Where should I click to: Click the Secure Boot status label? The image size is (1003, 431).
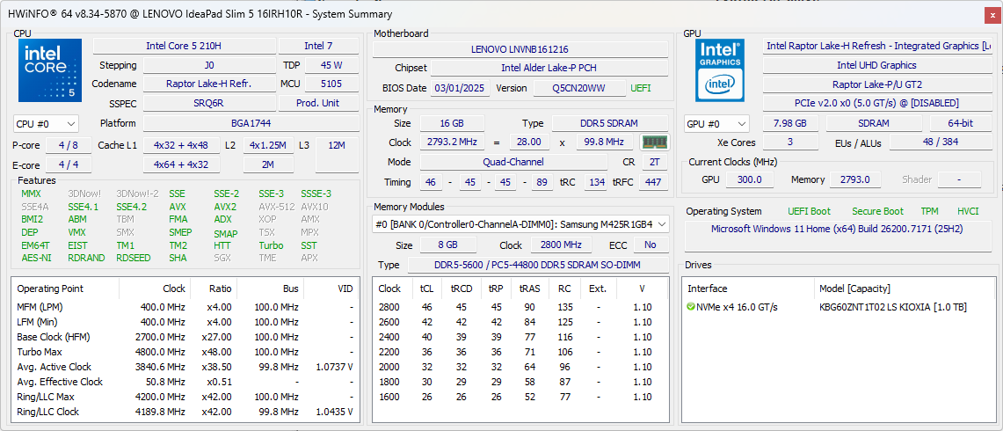point(876,211)
